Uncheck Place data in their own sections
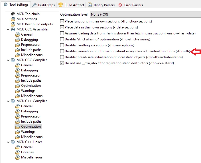Screen dimensions: 201x163 point(62,27)
